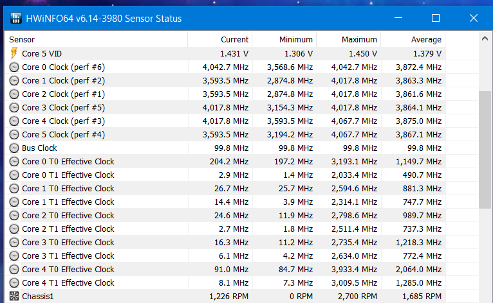Click the fan icon beside Chassis1
The image size is (493, 303).
pyautogui.click(x=14, y=296)
